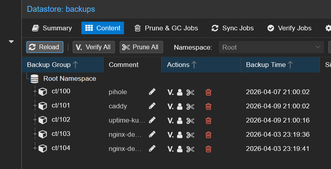Image resolution: width=331 pixels, height=169 pixels.
Task: Select the Root Namespace tree row
Action: [x=70, y=78]
